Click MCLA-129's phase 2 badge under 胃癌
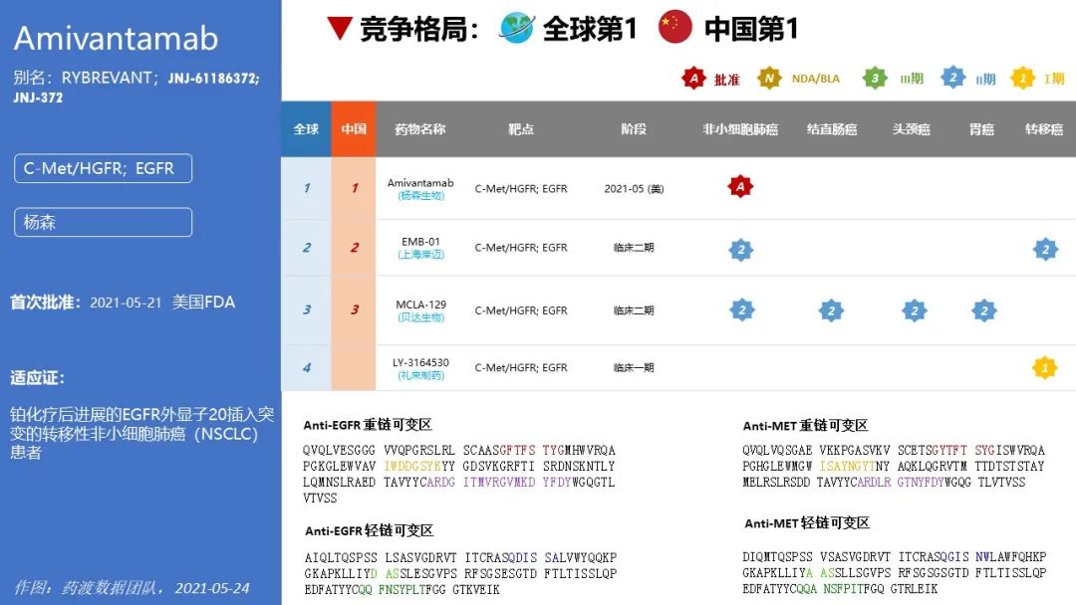This screenshot has height=605, width=1076. 983,310
